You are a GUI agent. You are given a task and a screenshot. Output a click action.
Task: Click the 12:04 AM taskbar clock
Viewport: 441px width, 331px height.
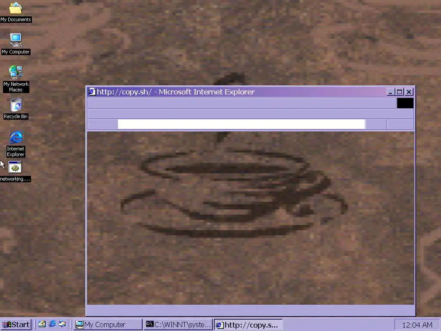click(417, 325)
